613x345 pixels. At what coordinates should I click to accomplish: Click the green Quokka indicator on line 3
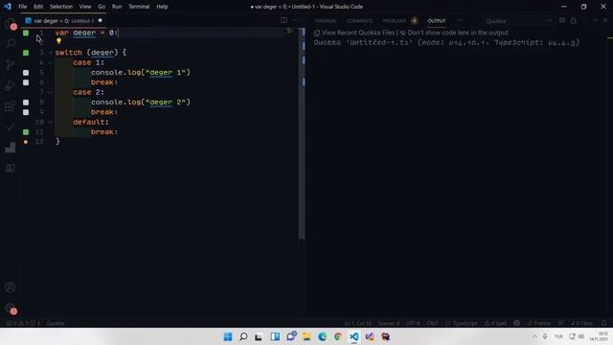point(26,53)
